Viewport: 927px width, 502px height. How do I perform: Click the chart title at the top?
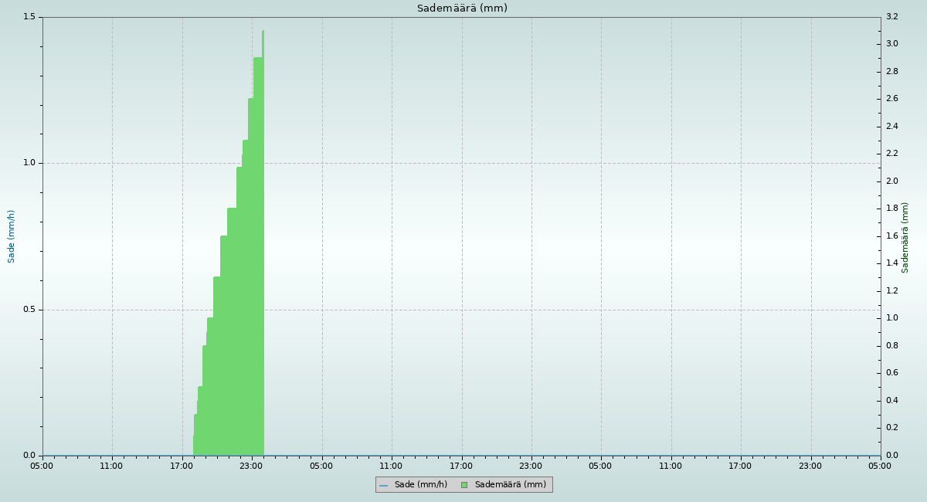click(462, 8)
